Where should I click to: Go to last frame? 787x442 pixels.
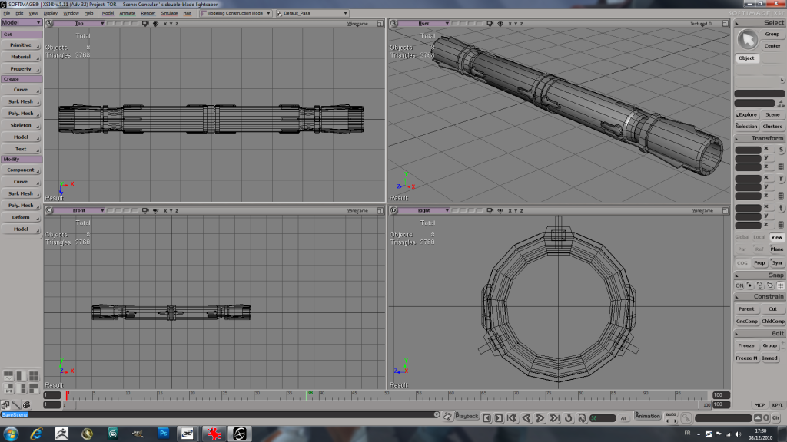tap(554, 418)
